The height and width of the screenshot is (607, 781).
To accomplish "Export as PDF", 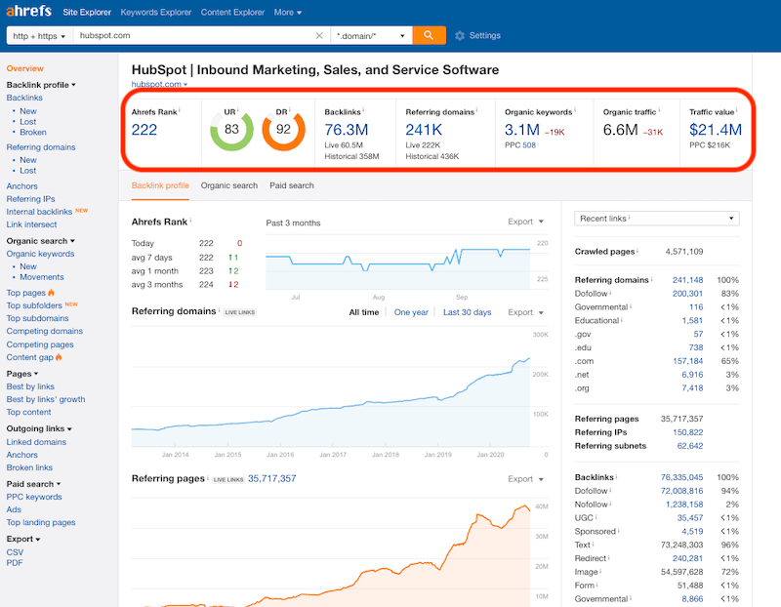I will (x=15, y=563).
